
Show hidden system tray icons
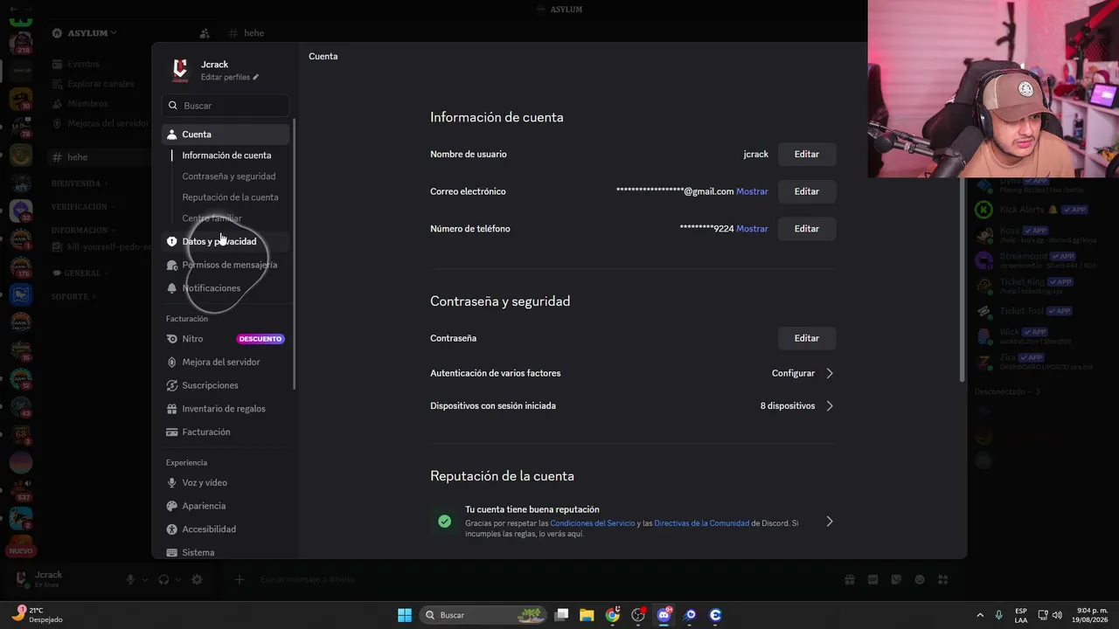click(x=979, y=615)
